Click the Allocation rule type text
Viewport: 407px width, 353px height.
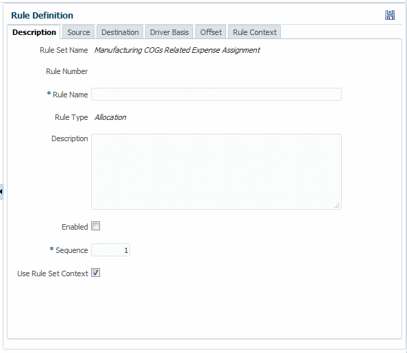point(110,117)
